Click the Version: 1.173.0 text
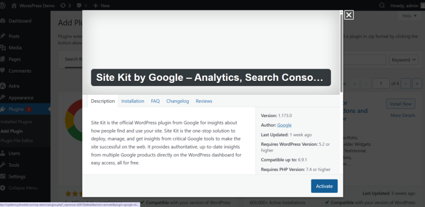The image size is (425, 207). [x=276, y=116]
